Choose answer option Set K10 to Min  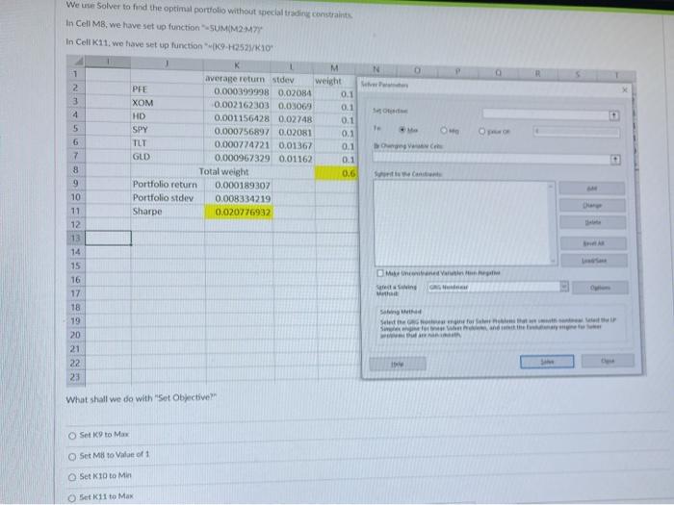pyautogui.click(x=72, y=477)
